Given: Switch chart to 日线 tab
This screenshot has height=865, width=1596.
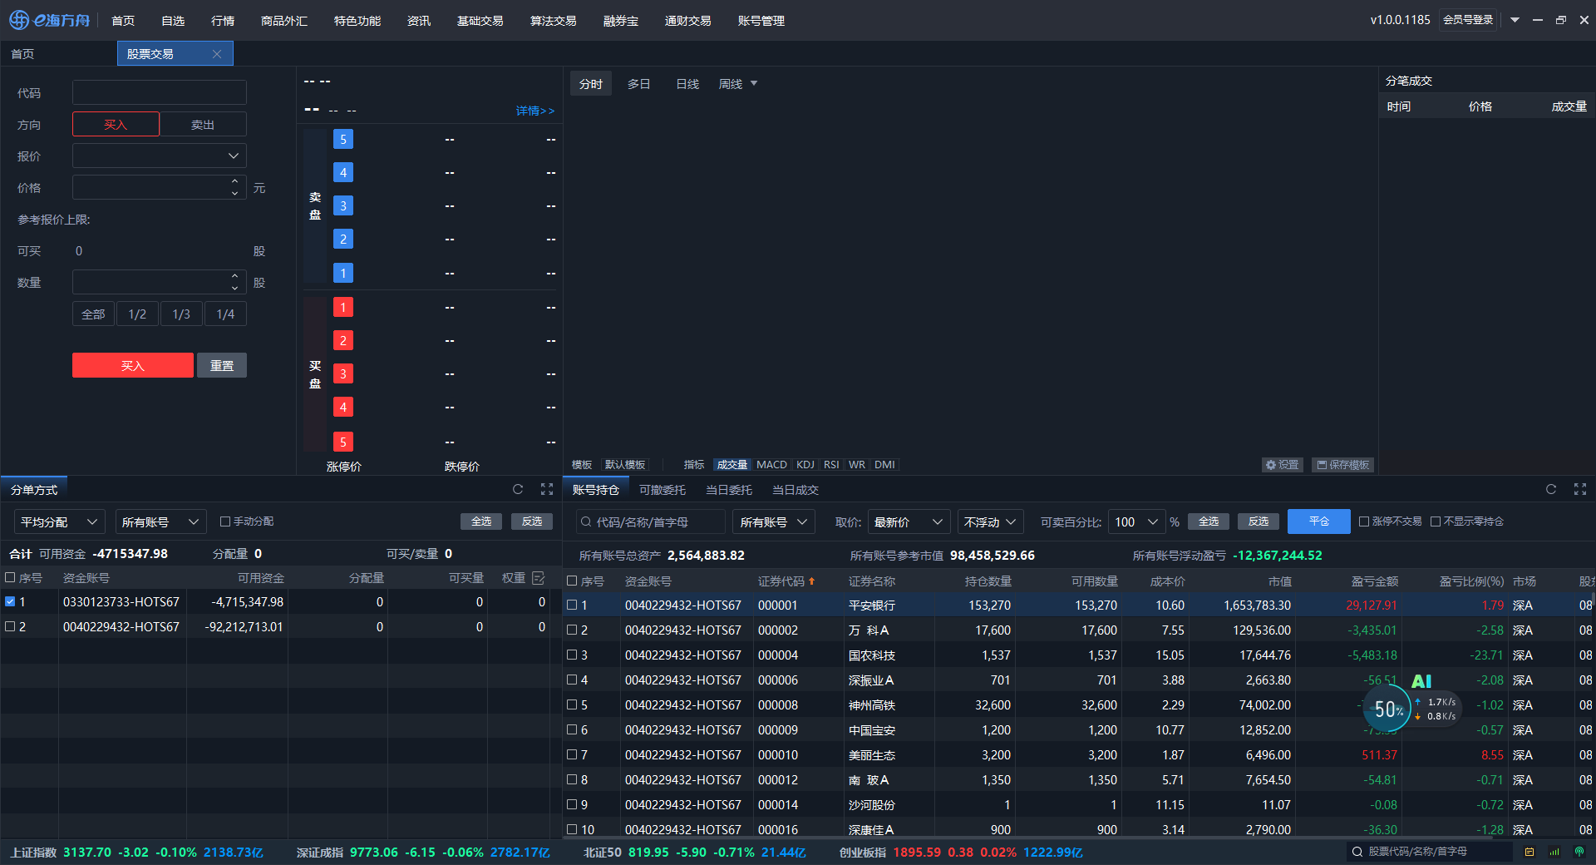Looking at the screenshot, I should point(687,84).
